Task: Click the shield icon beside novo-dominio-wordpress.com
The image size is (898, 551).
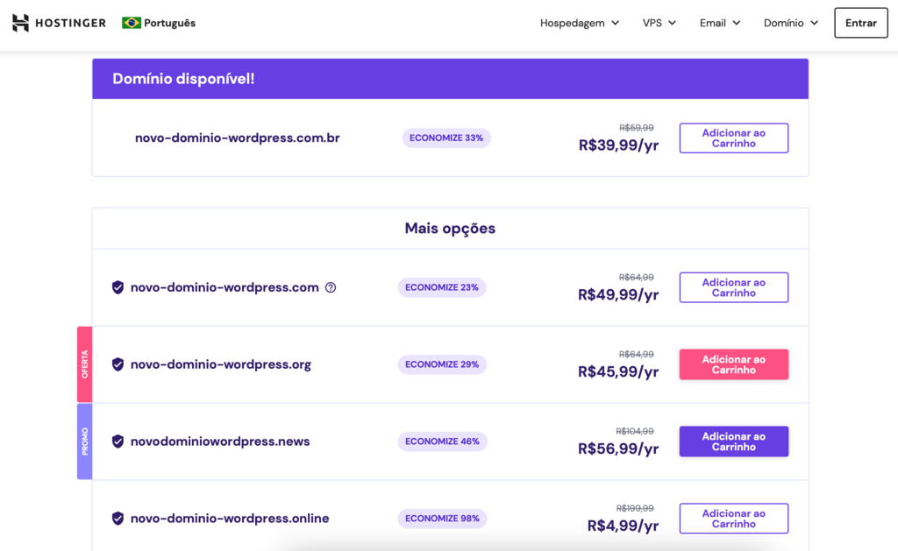Action: coord(118,287)
